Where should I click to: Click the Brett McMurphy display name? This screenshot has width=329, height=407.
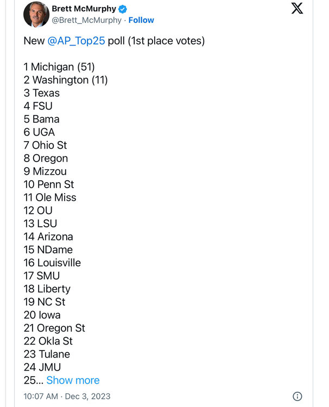pos(84,9)
